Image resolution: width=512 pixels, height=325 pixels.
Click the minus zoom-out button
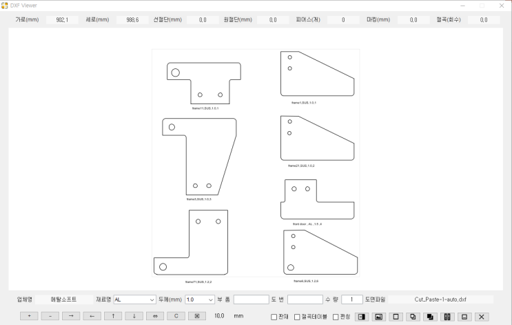click(50, 316)
